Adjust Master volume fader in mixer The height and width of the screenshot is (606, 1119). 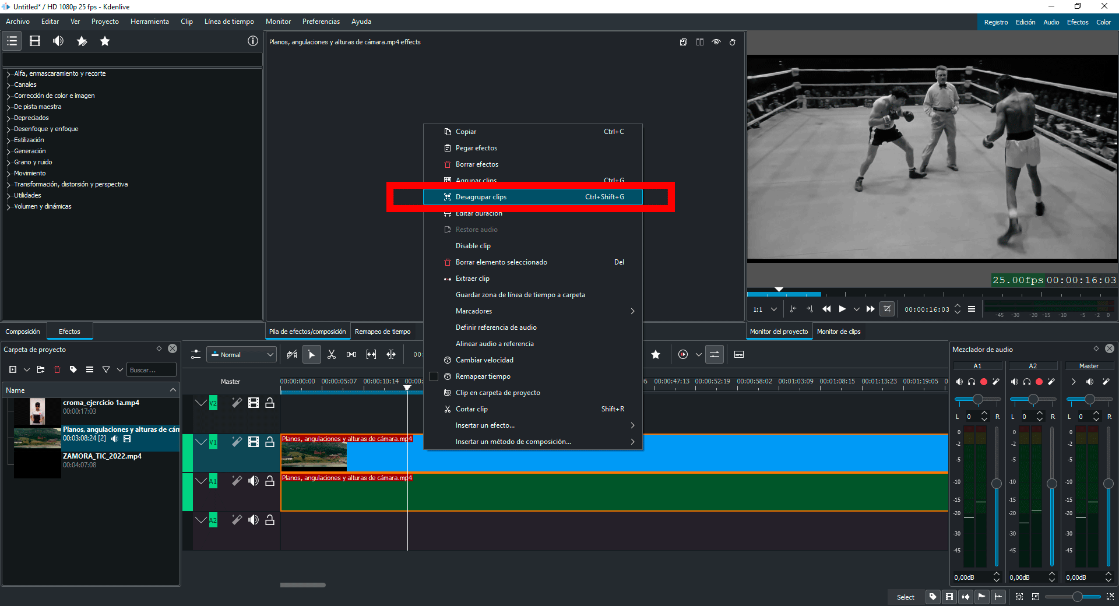(x=1109, y=484)
